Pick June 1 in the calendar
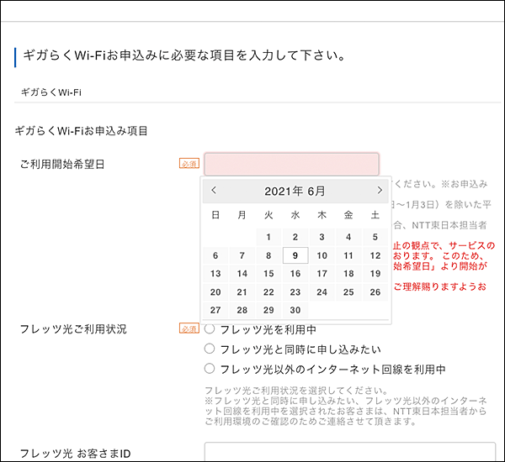 point(268,237)
